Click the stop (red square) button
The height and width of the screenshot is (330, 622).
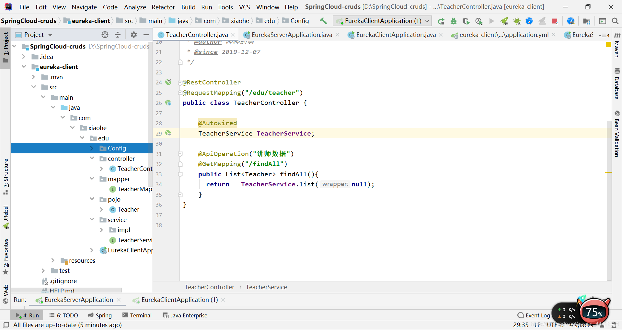pyautogui.click(x=555, y=21)
